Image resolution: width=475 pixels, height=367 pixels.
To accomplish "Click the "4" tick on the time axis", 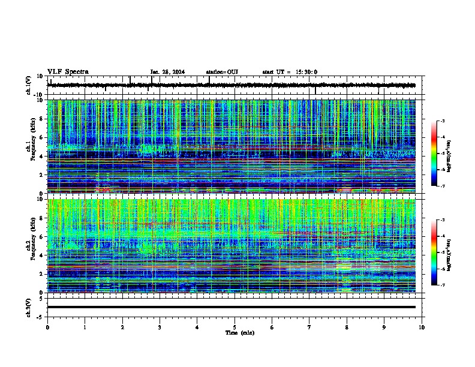I will [x=197, y=327].
